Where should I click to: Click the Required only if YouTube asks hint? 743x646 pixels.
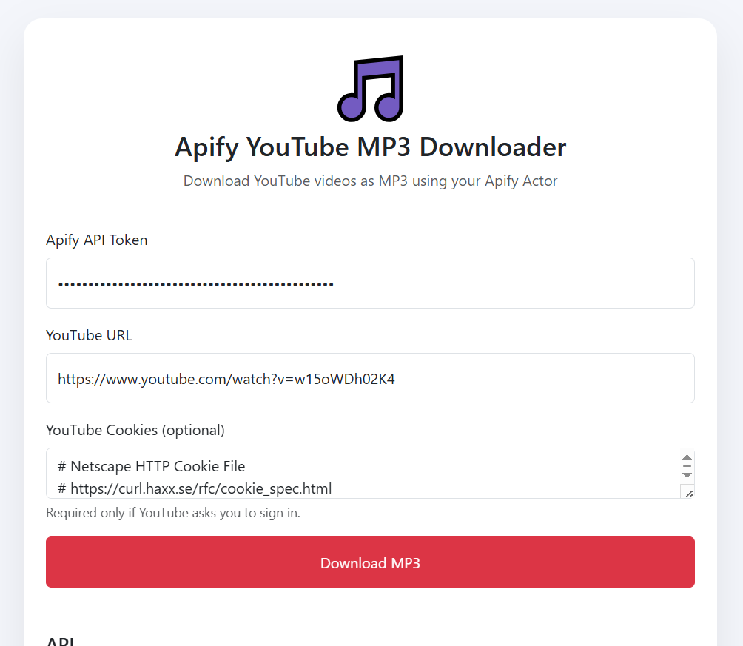coord(173,513)
